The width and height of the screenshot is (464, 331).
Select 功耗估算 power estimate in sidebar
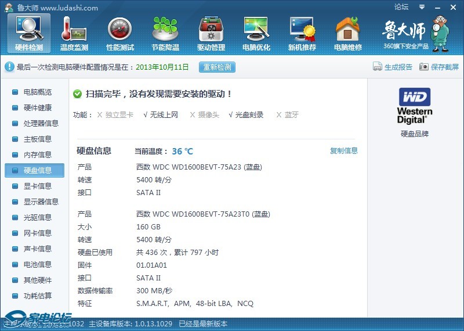[x=37, y=296]
